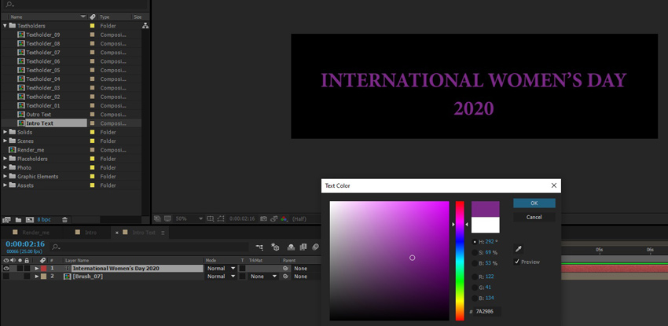The width and height of the screenshot is (668, 326).
Task: Select the S saturation radio button
Action: point(475,252)
